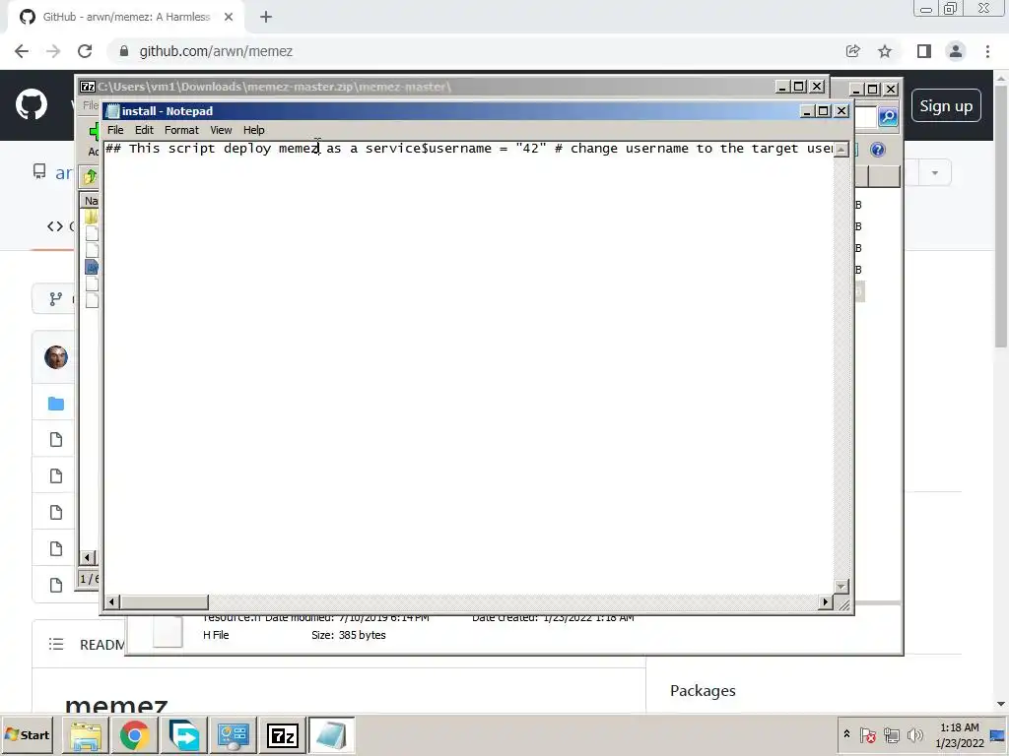Switch to Notepad via the taskbar button

331,735
